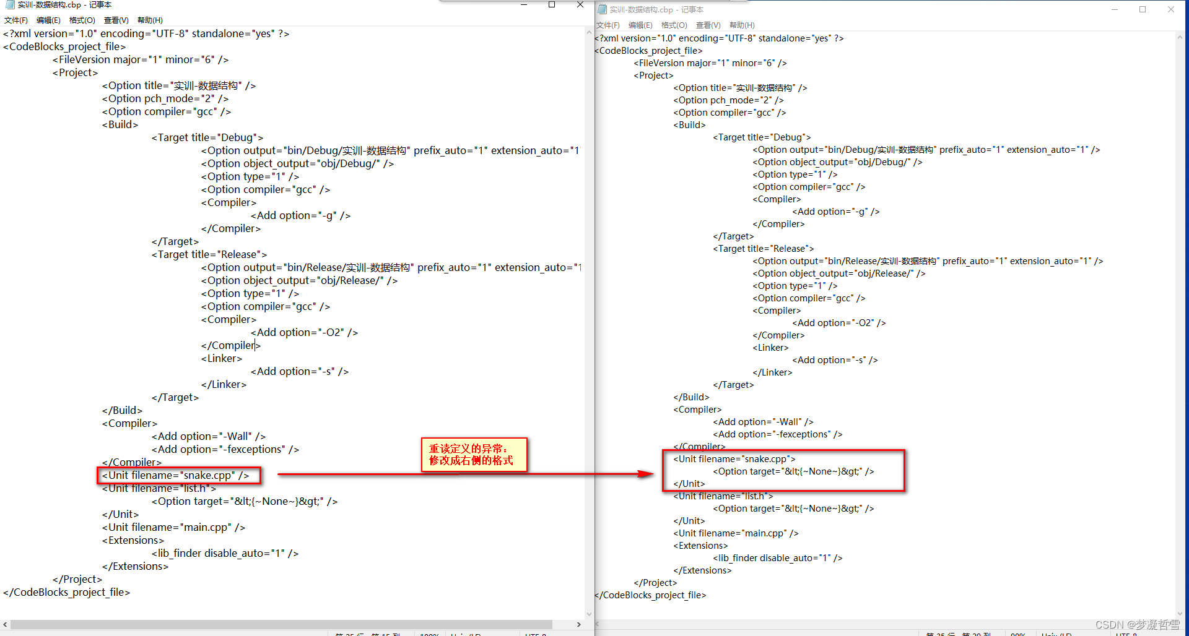
Task: Open 格式(O) menu in left Notepad window
Action: tap(82, 20)
